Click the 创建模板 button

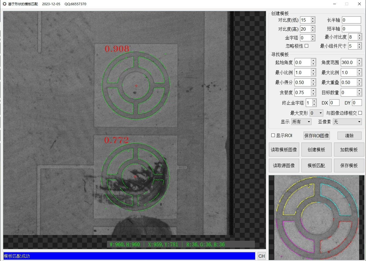(316, 150)
